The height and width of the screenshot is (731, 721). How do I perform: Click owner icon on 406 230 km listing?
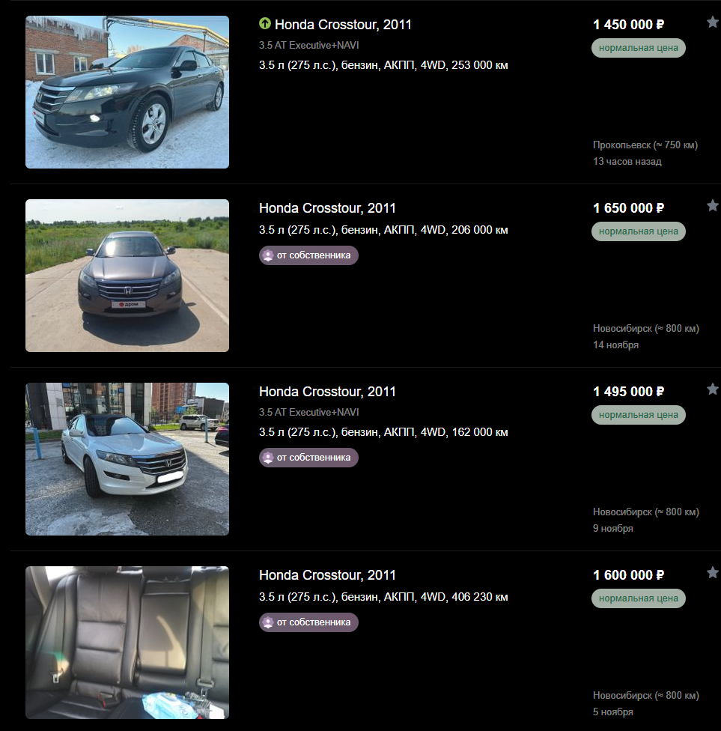[x=268, y=622]
